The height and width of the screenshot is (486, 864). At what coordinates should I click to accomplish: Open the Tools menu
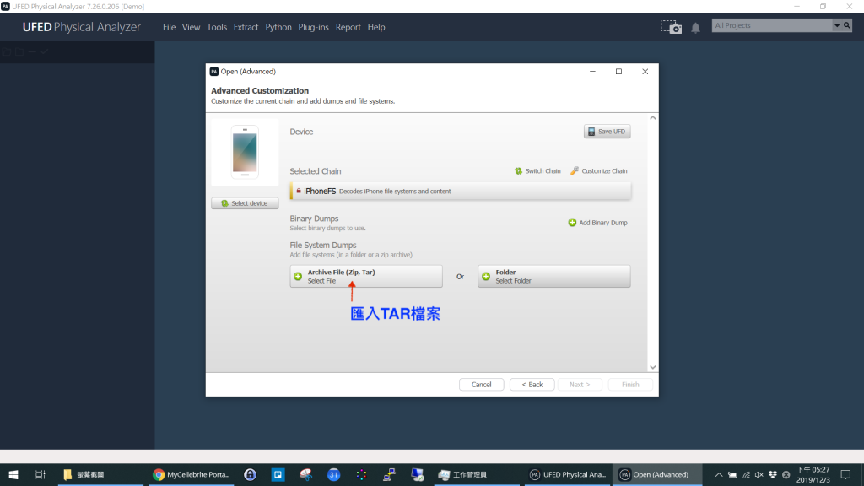click(217, 27)
